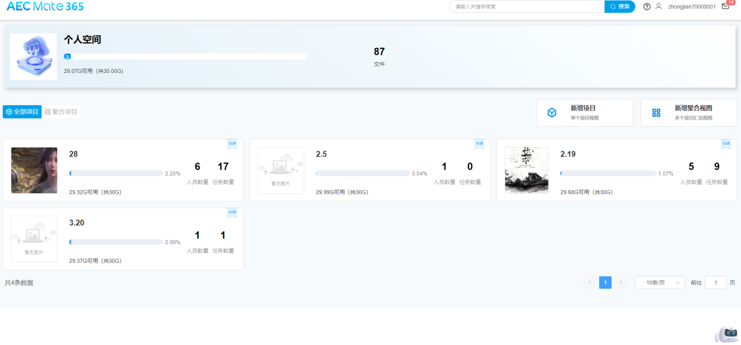Click the bookmark badge on project 2.19

[x=726, y=144]
